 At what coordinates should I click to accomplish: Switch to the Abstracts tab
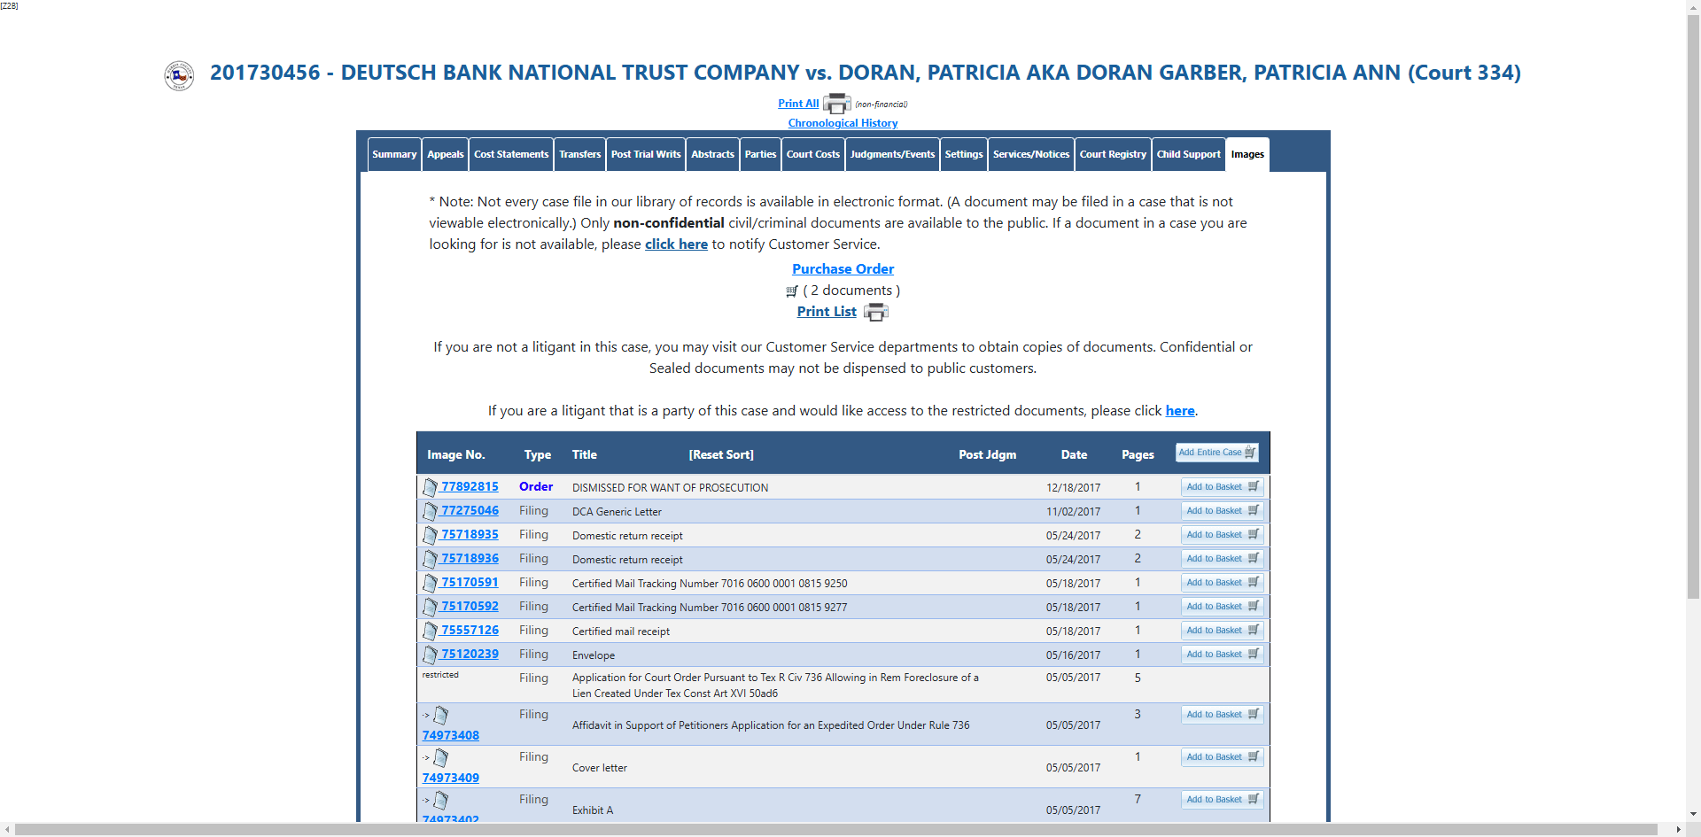coord(713,154)
